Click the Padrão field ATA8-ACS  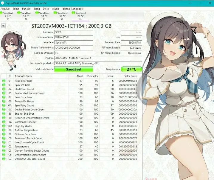(98, 58)
